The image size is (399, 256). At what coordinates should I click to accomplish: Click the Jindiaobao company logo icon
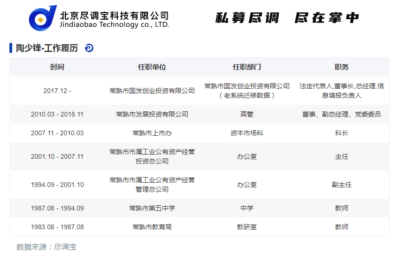[43, 18]
